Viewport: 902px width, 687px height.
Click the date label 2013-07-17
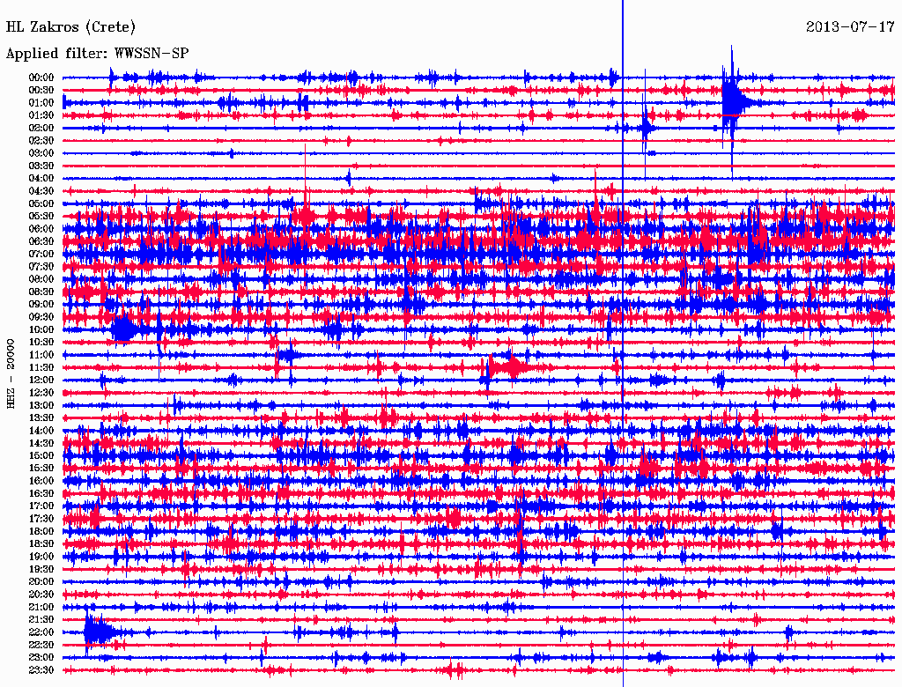(x=850, y=26)
